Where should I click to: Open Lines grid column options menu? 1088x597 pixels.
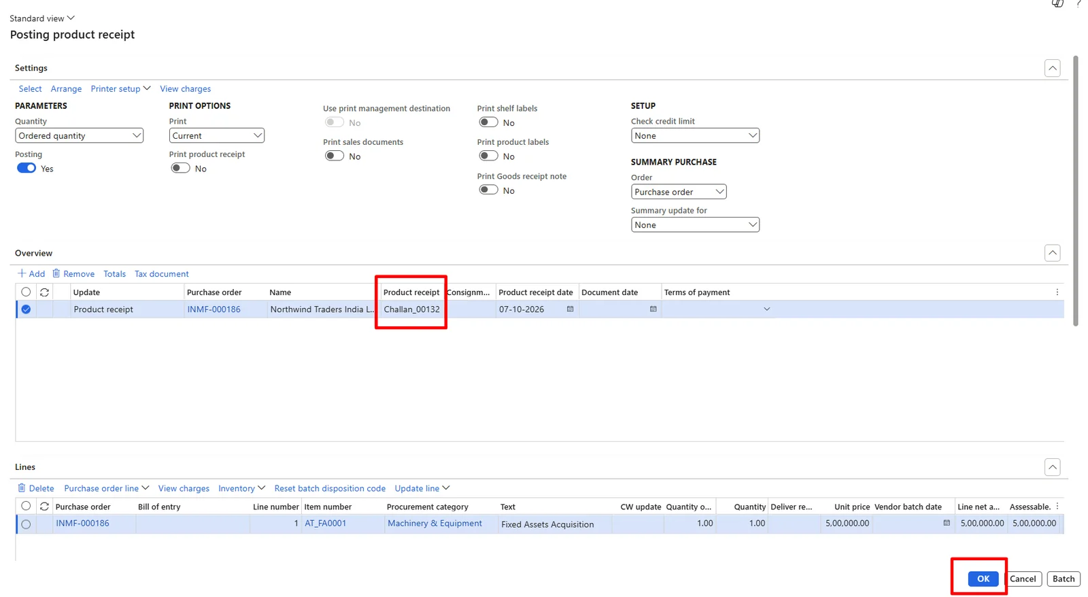tap(1057, 507)
